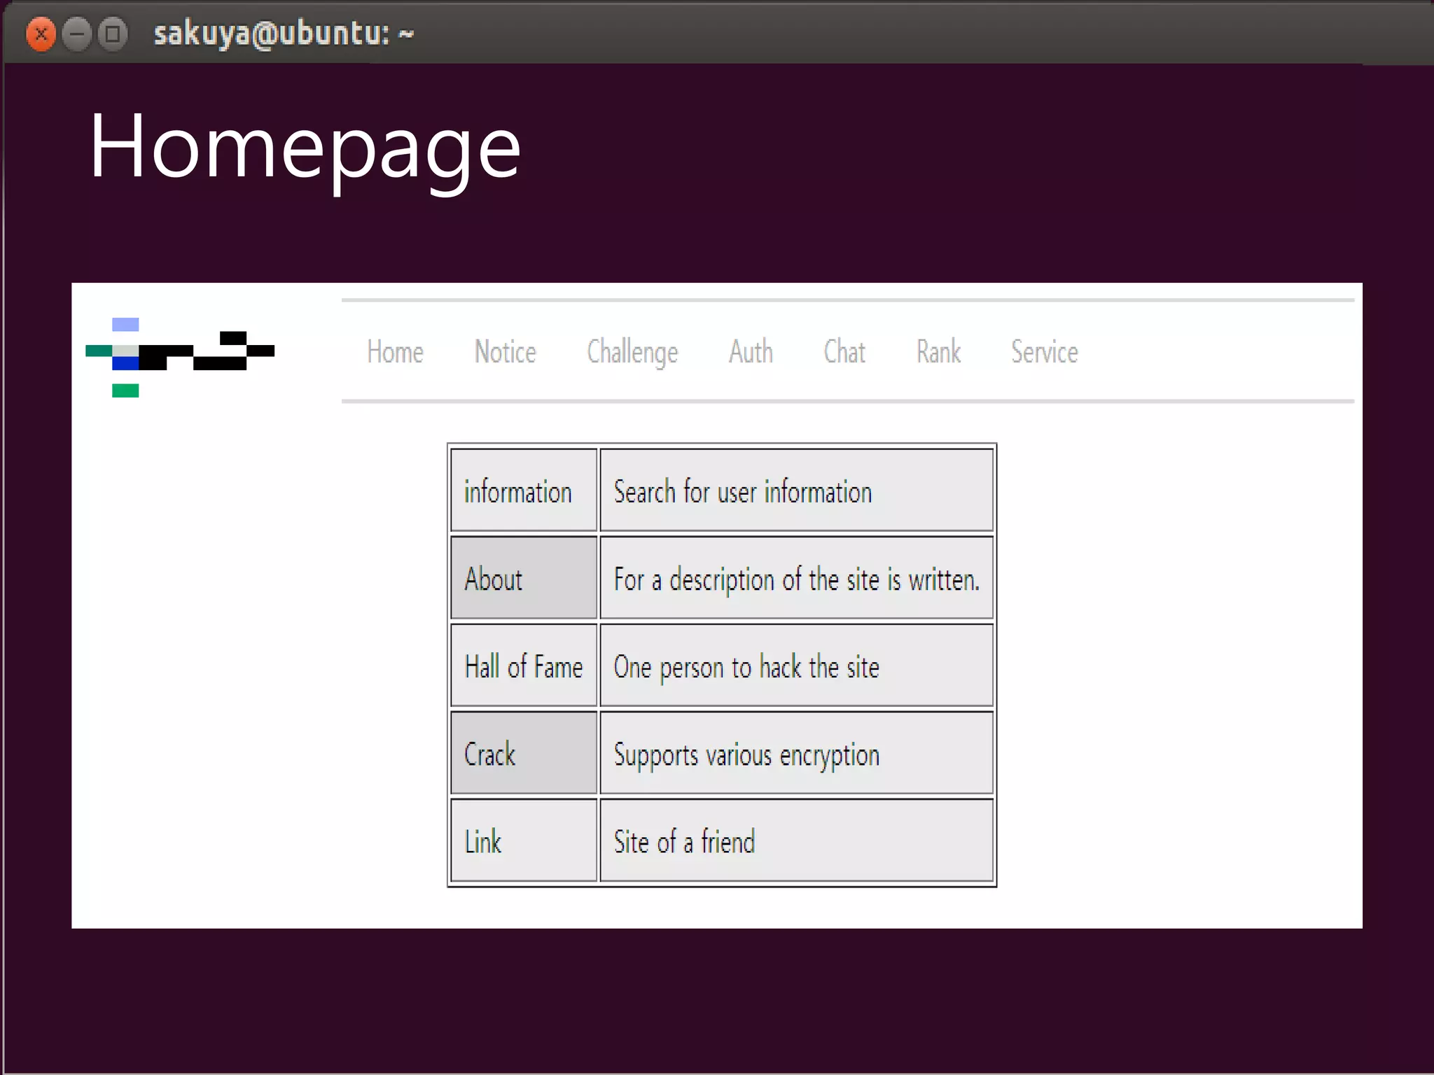The width and height of the screenshot is (1434, 1075).
Task: Click 'For a description of the site' cell
Action: tap(797, 578)
